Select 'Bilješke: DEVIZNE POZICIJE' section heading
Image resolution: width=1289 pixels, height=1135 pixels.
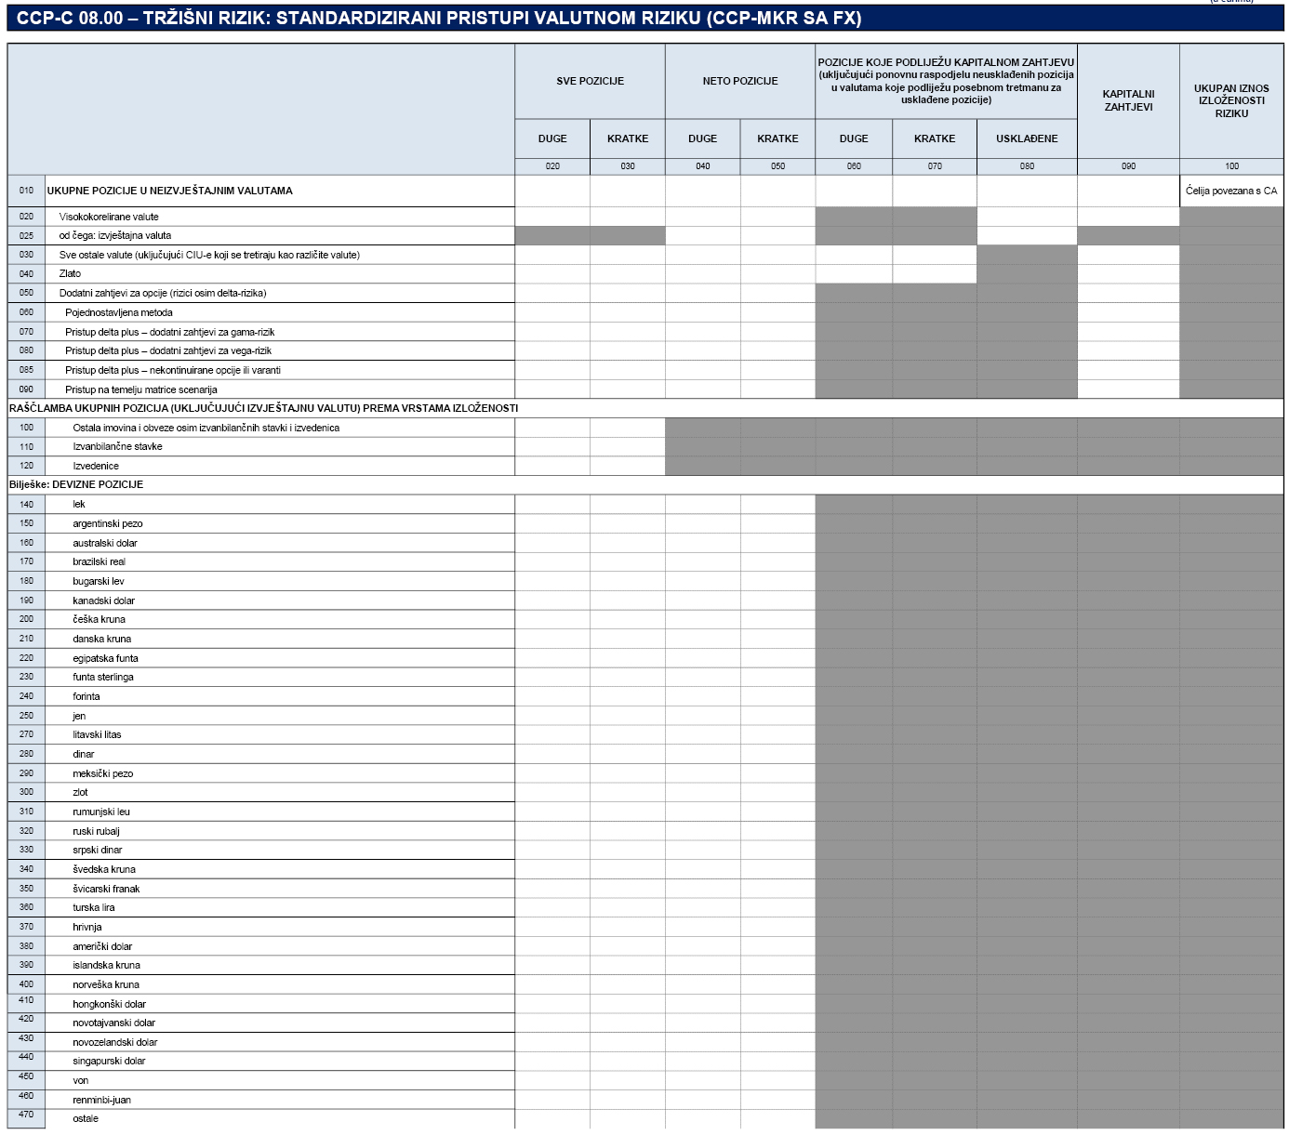[76, 484]
